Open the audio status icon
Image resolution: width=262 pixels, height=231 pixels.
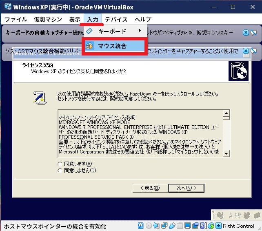tap(156, 226)
